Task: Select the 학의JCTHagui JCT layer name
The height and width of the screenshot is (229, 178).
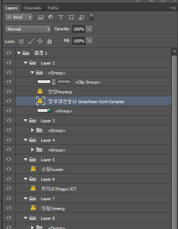Action: (x=59, y=189)
